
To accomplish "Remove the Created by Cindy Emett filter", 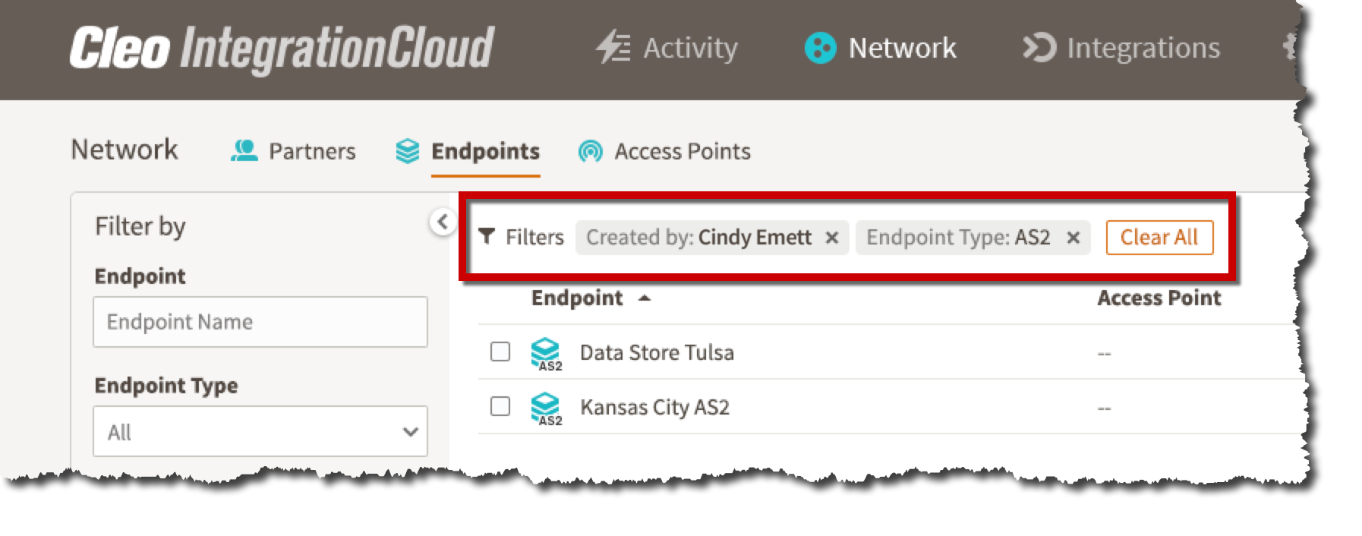I will coord(832,238).
